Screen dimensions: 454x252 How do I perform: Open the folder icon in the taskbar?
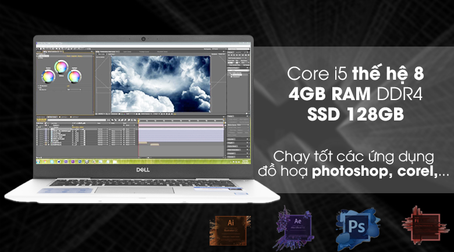click(x=114, y=162)
